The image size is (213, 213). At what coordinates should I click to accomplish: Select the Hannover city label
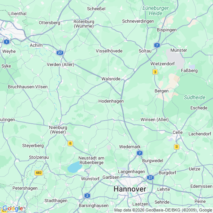pyautogui.click(x=130, y=189)
